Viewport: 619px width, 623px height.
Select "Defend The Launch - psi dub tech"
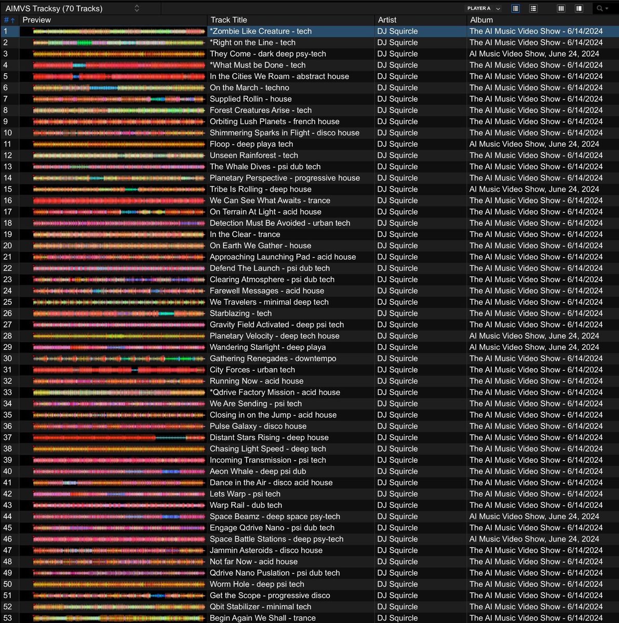click(x=270, y=268)
